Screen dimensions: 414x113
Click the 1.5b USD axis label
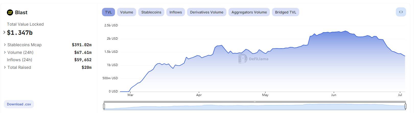point(111,52)
